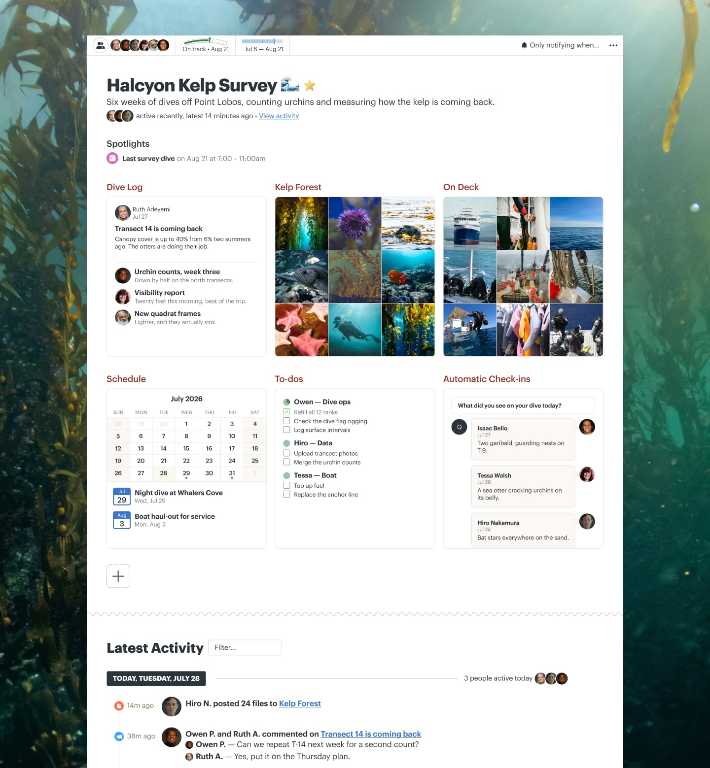710x768 pixels.
Task: Check off Check the dive flag rigging
Action: tap(286, 421)
